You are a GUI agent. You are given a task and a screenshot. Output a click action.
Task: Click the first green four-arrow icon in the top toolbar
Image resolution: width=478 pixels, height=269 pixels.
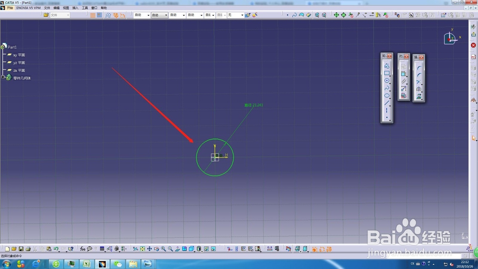tap(336, 15)
